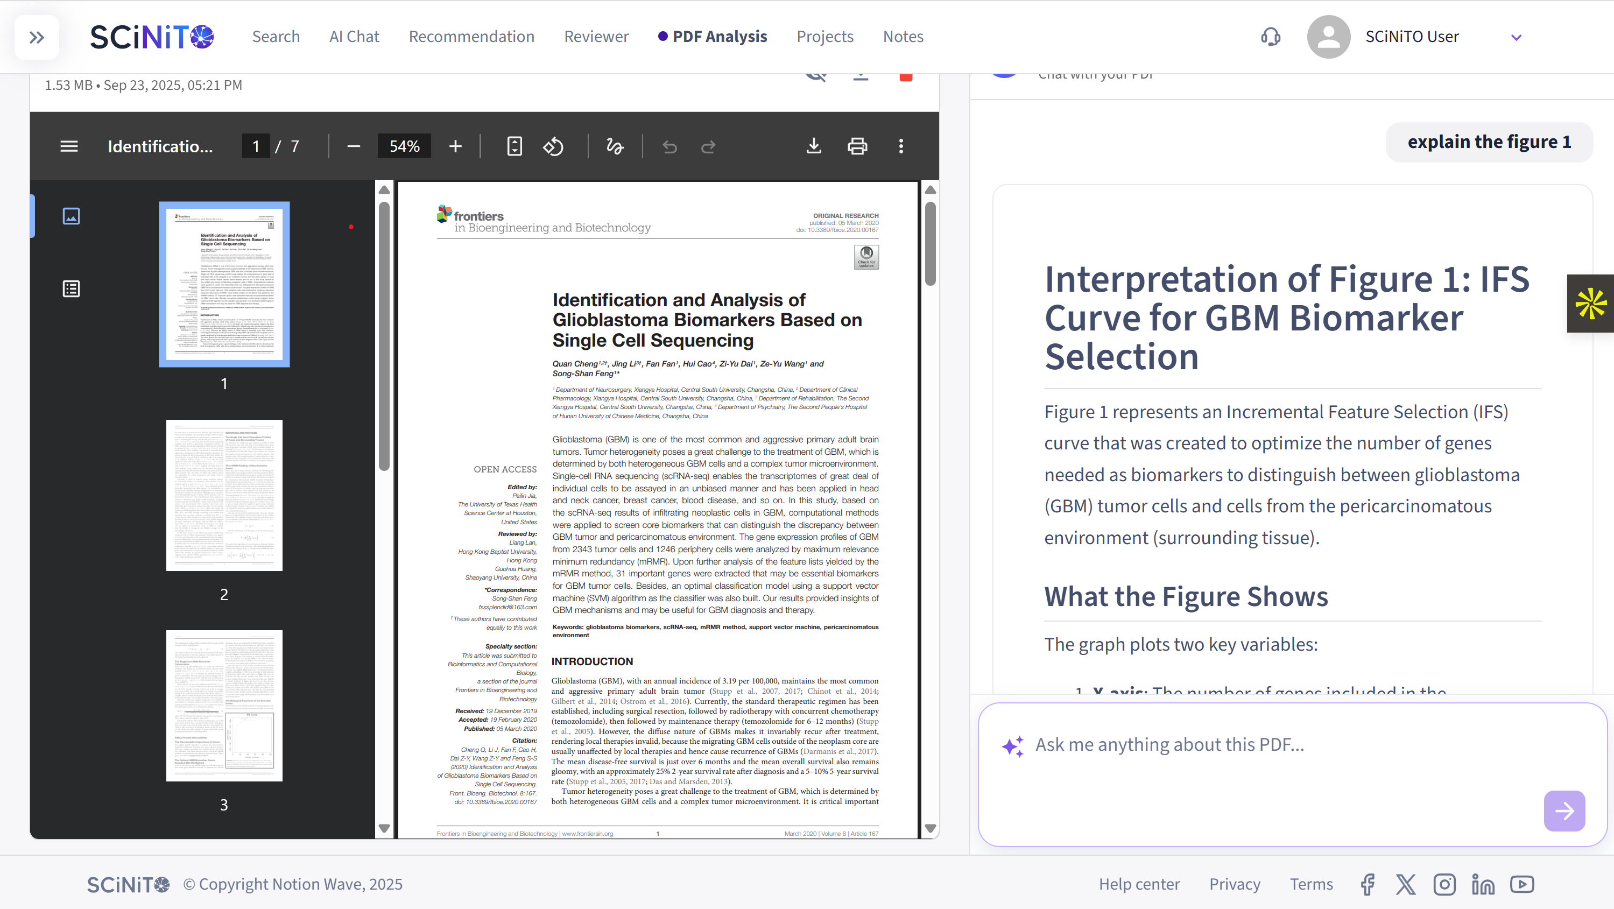Click the zoom out minus button

pos(354,146)
